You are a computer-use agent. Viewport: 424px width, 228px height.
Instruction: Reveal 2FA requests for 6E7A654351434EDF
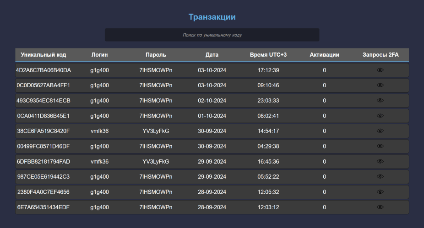pyautogui.click(x=380, y=207)
